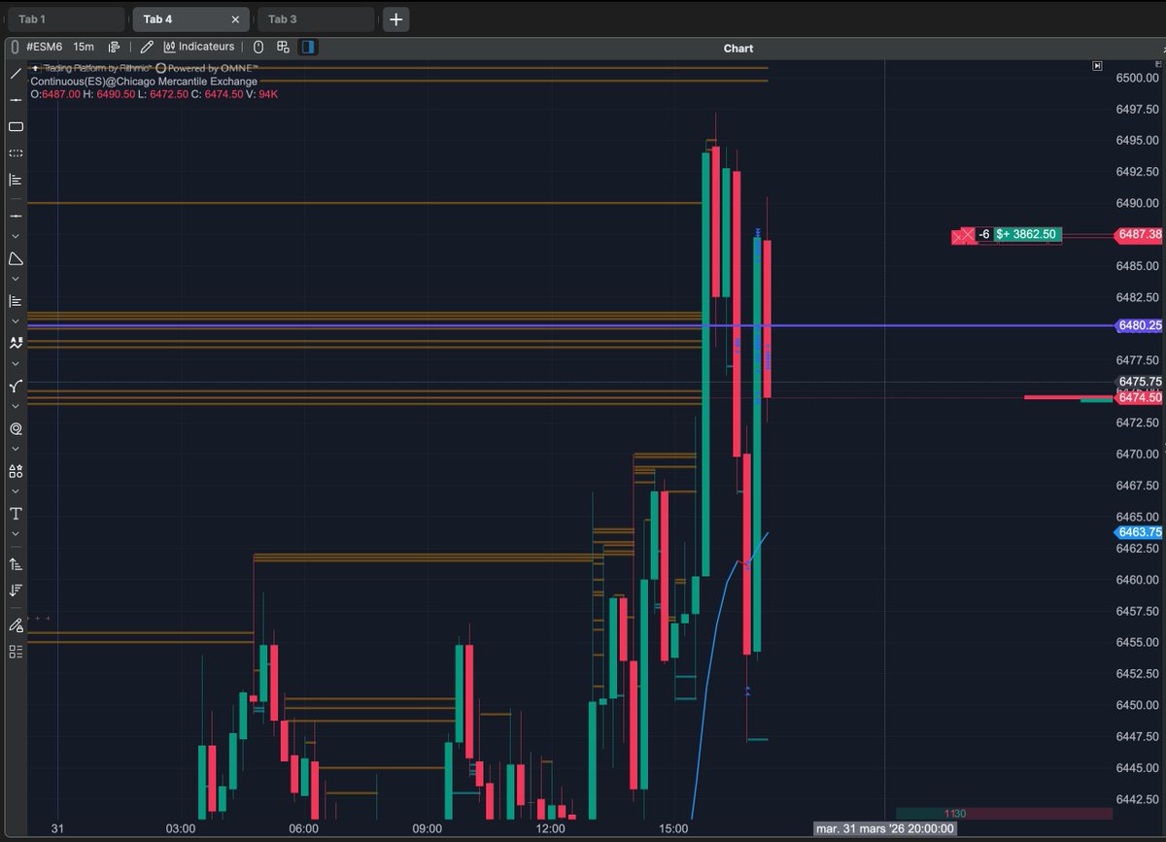
Task: Select the solid rectangle drawing tool
Action: click(x=16, y=126)
